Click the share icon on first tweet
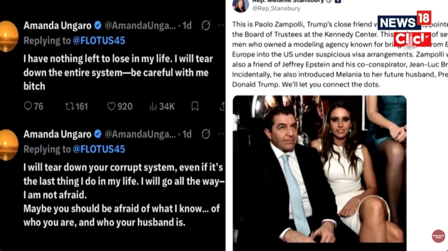 tap(223, 106)
